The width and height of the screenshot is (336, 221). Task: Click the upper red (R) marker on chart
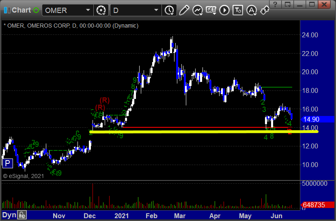coord(105,100)
